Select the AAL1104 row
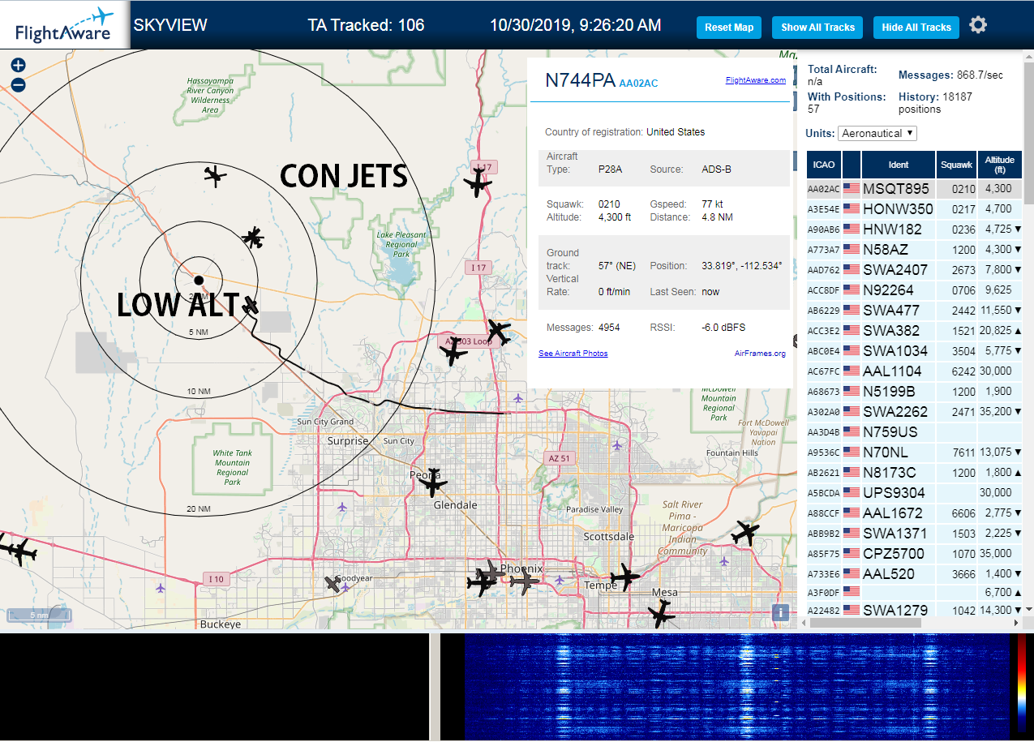This screenshot has width=1034, height=742. (915, 371)
